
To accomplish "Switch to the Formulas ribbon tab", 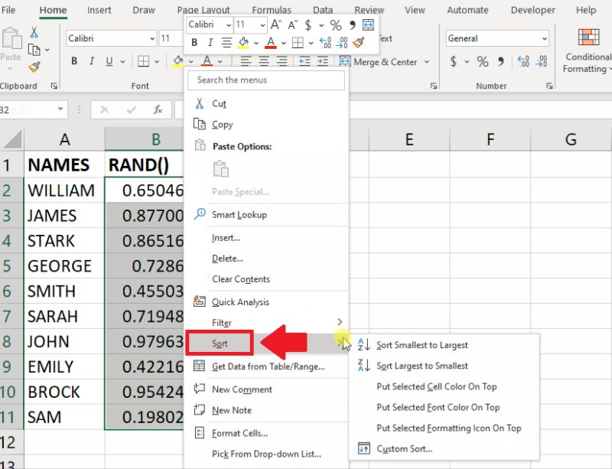I will pos(272,10).
